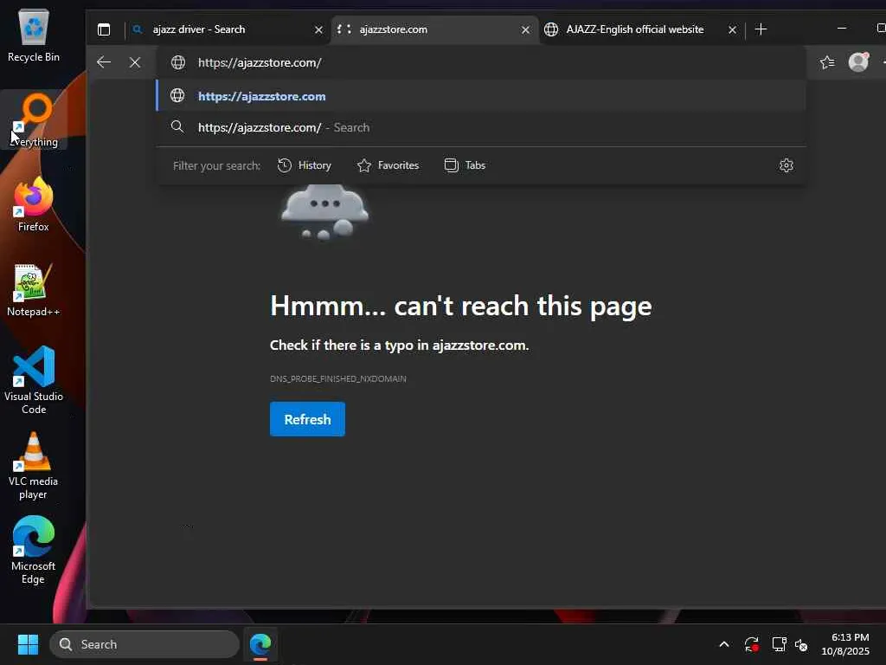Image resolution: width=886 pixels, height=665 pixels.
Task: Launch Visual Studio Code desktop shortcut
Action: (x=34, y=380)
